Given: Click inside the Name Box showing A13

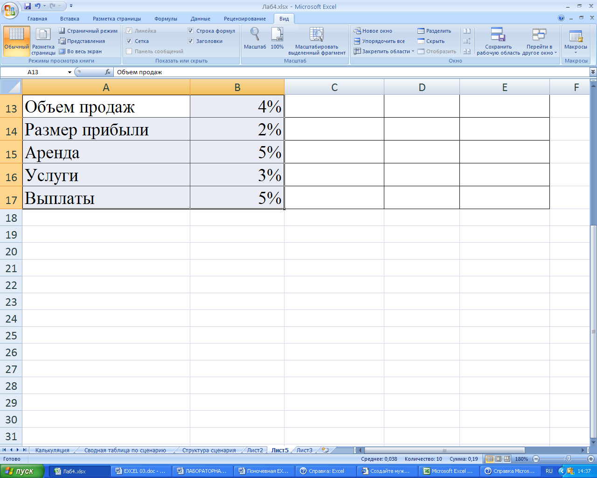Looking at the screenshot, I should point(34,72).
